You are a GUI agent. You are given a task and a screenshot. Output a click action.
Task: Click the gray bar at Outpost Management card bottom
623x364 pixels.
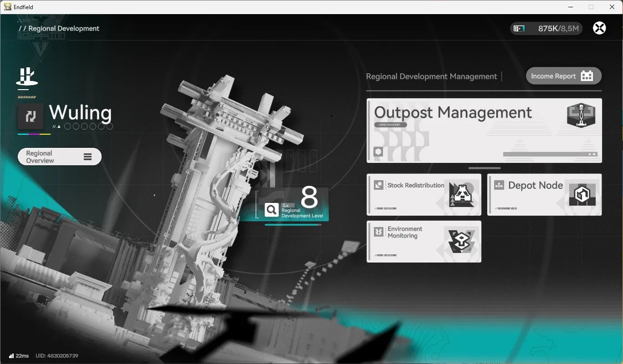click(550, 154)
